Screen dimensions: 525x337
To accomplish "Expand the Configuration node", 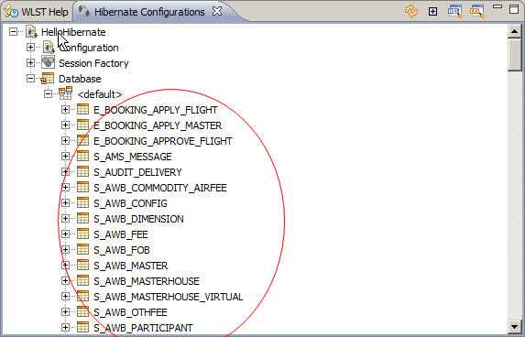I will 30,48.
